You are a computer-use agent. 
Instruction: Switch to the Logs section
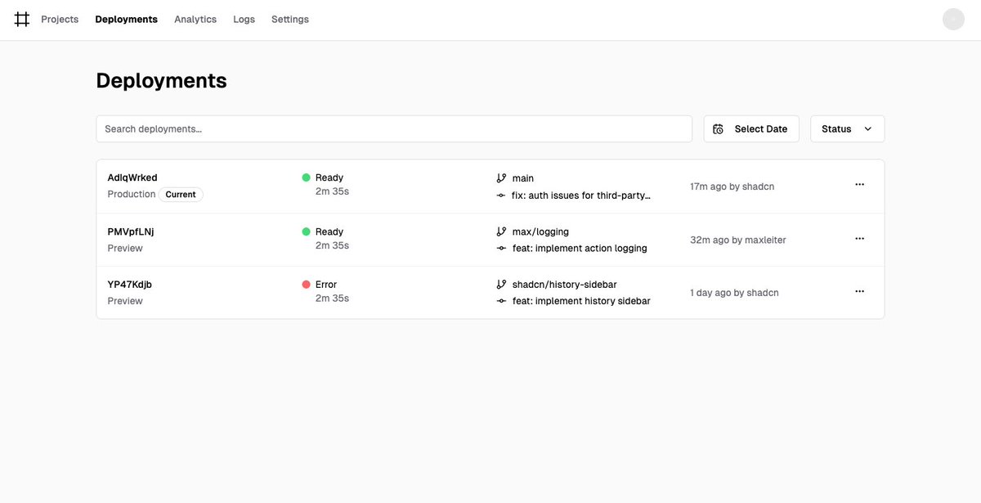[x=244, y=18]
